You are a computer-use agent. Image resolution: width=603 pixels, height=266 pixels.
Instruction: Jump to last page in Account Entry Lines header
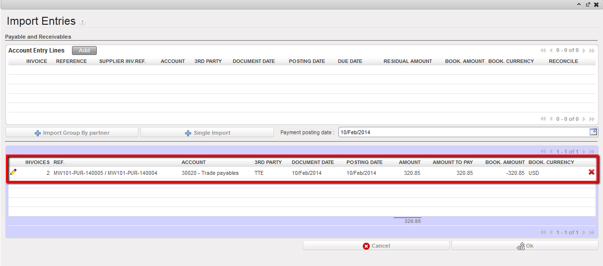592,51
